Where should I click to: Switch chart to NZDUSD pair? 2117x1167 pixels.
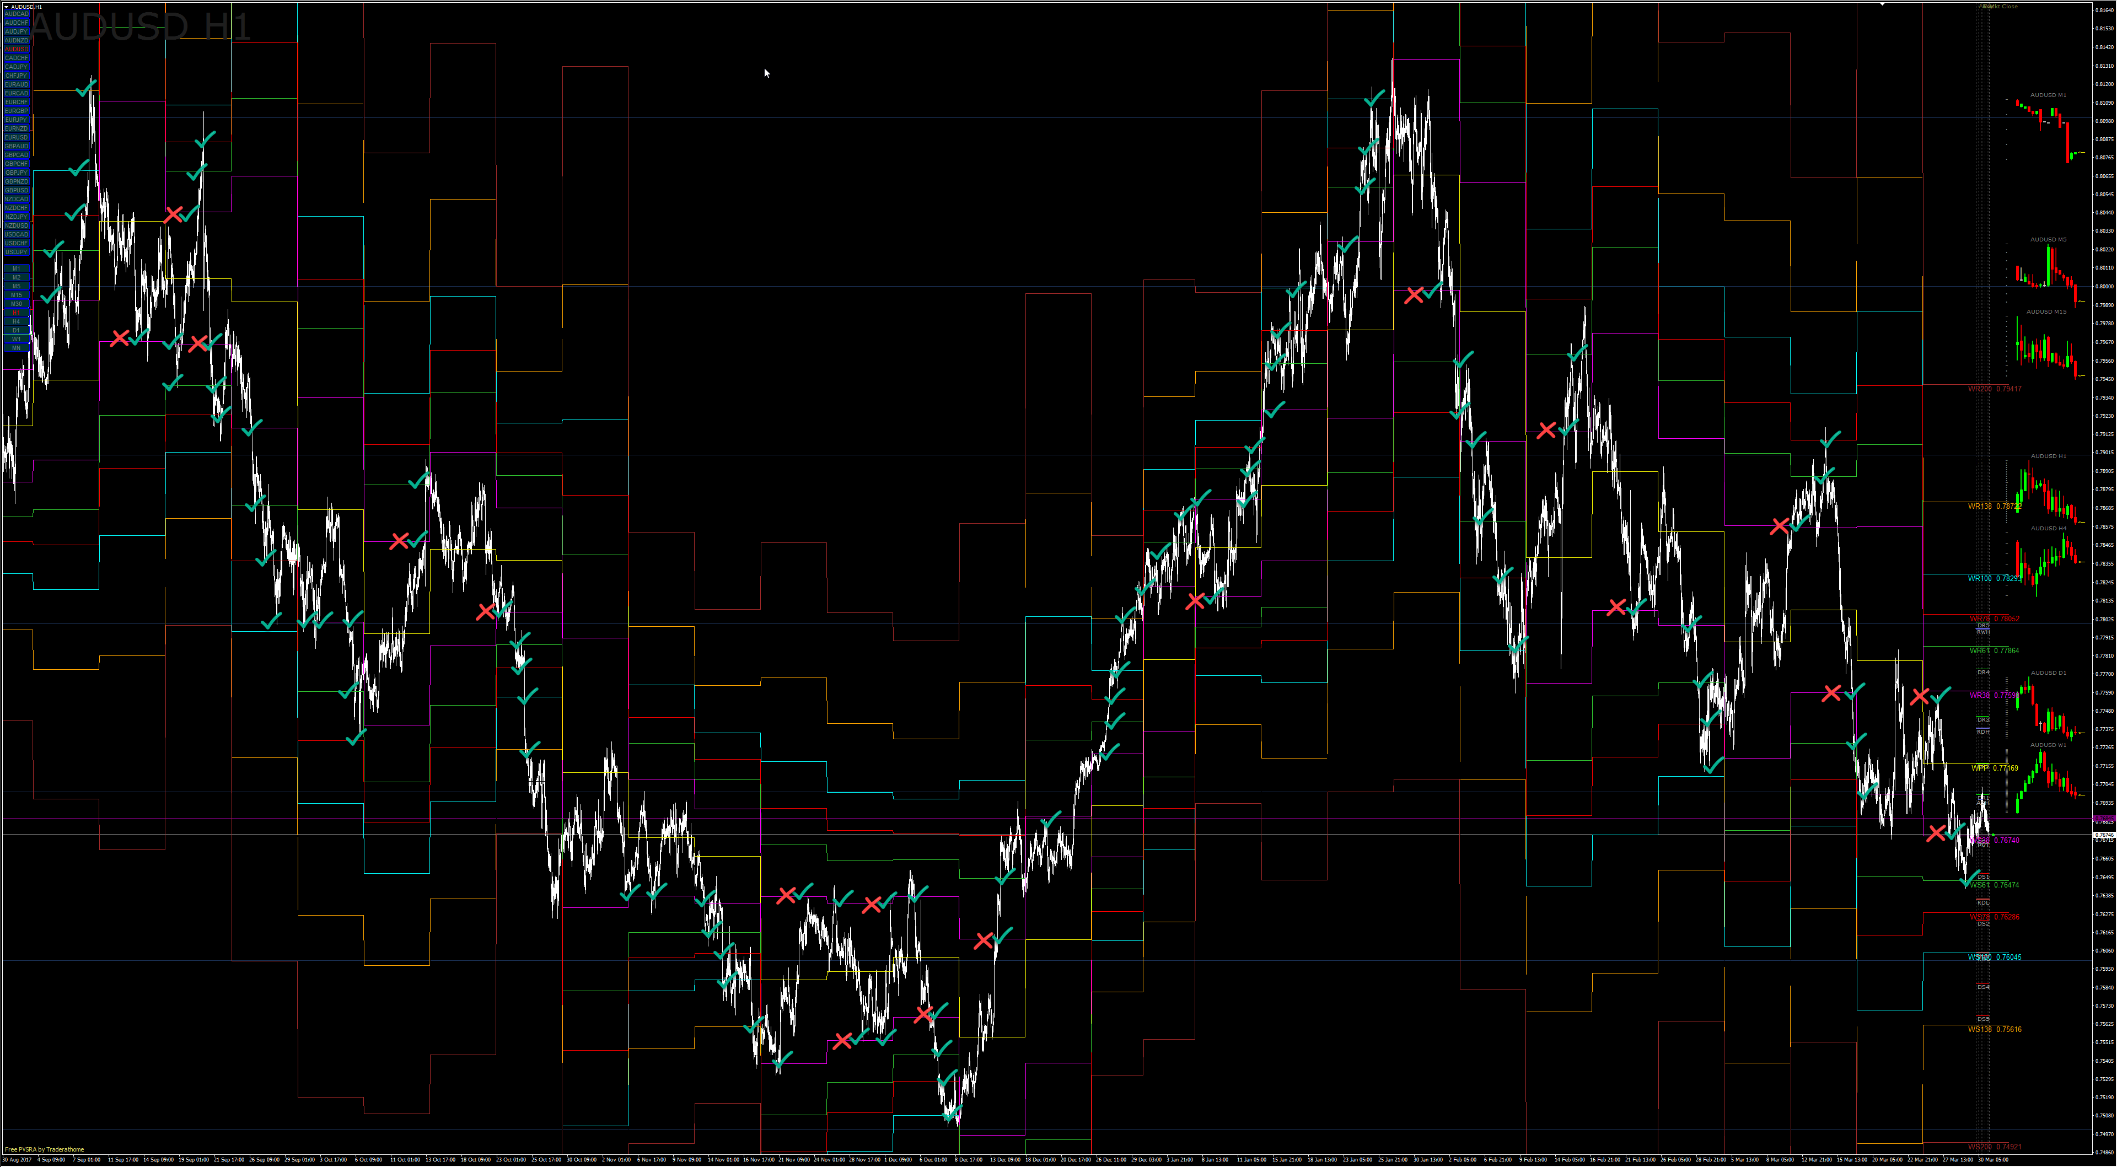(x=17, y=226)
